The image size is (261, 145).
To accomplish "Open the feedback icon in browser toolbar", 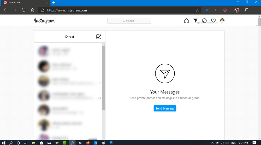I will point(246,10).
